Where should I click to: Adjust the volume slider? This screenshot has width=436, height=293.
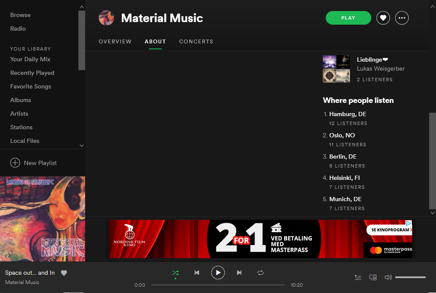pos(410,277)
